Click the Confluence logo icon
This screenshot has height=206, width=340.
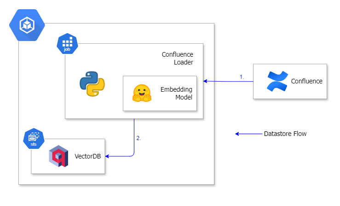click(x=277, y=81)
